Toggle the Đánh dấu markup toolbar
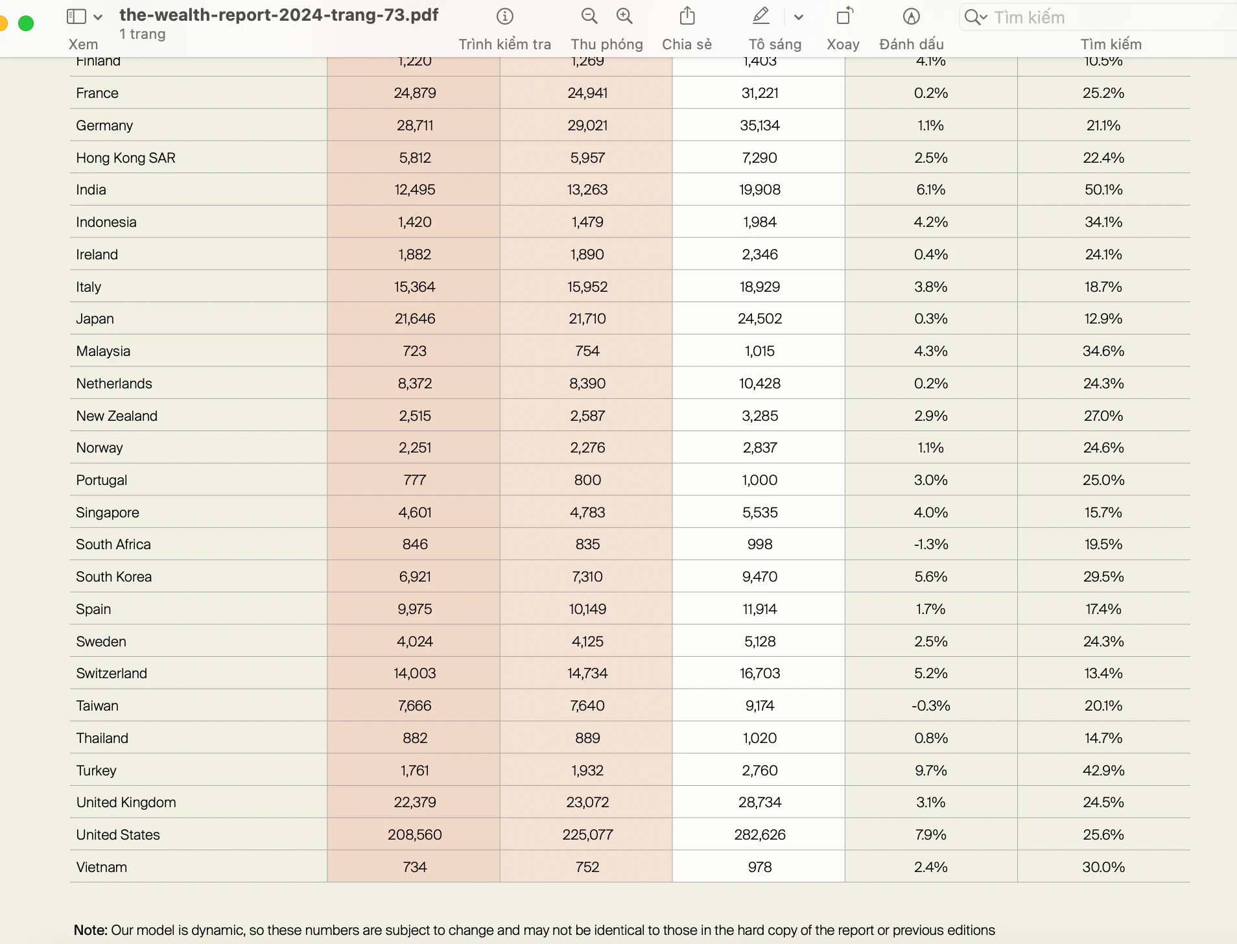1237x944 pixels. 911,17
